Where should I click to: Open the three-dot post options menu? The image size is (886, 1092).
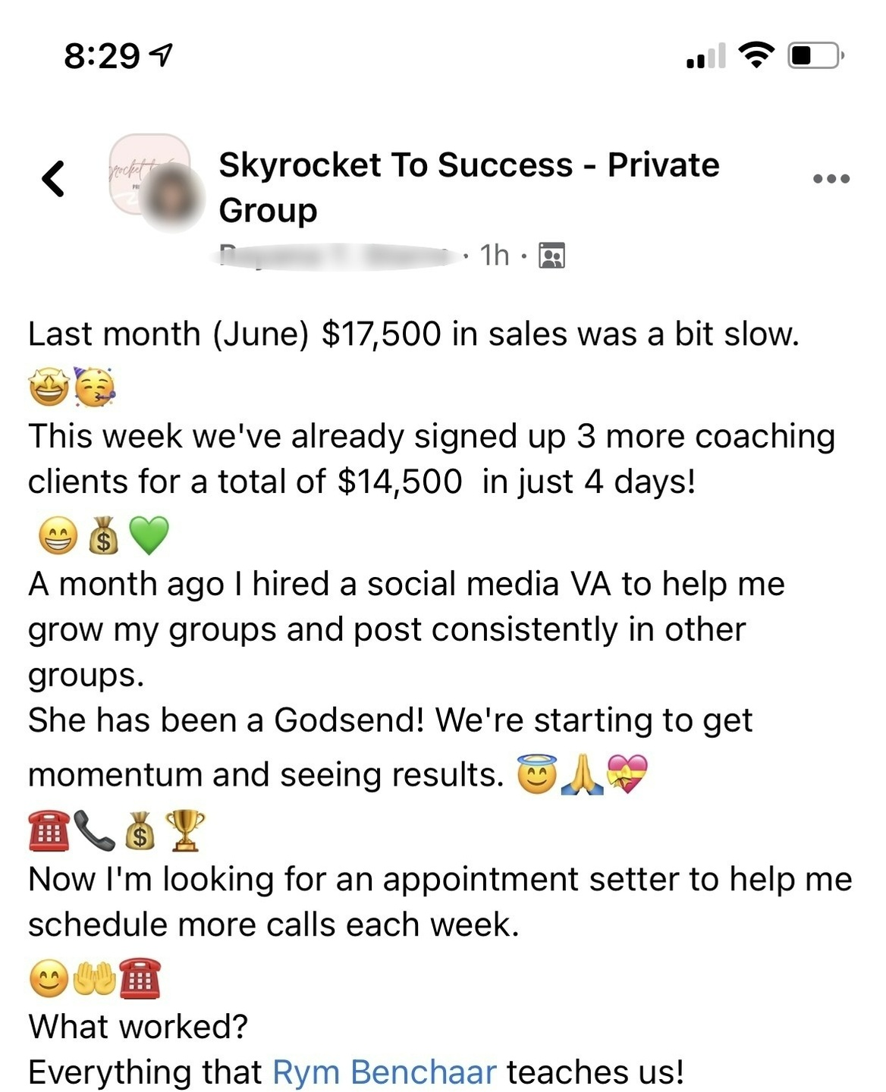(x=831, y=179)
